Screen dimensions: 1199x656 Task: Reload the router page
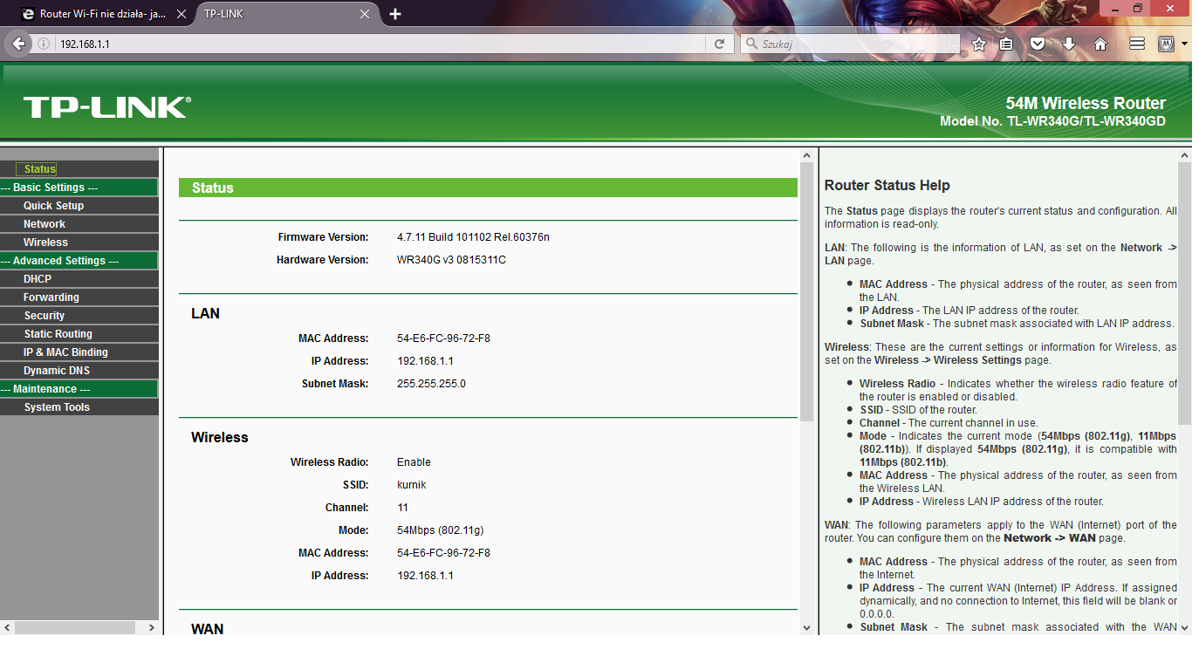[x=719, y=44]
